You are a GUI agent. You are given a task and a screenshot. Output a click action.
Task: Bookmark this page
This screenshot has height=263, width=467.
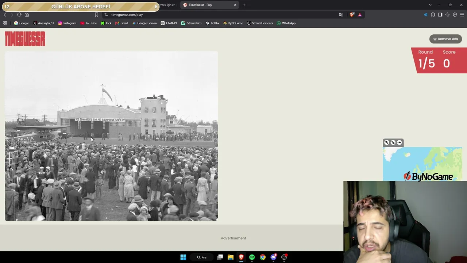[96, 15]
